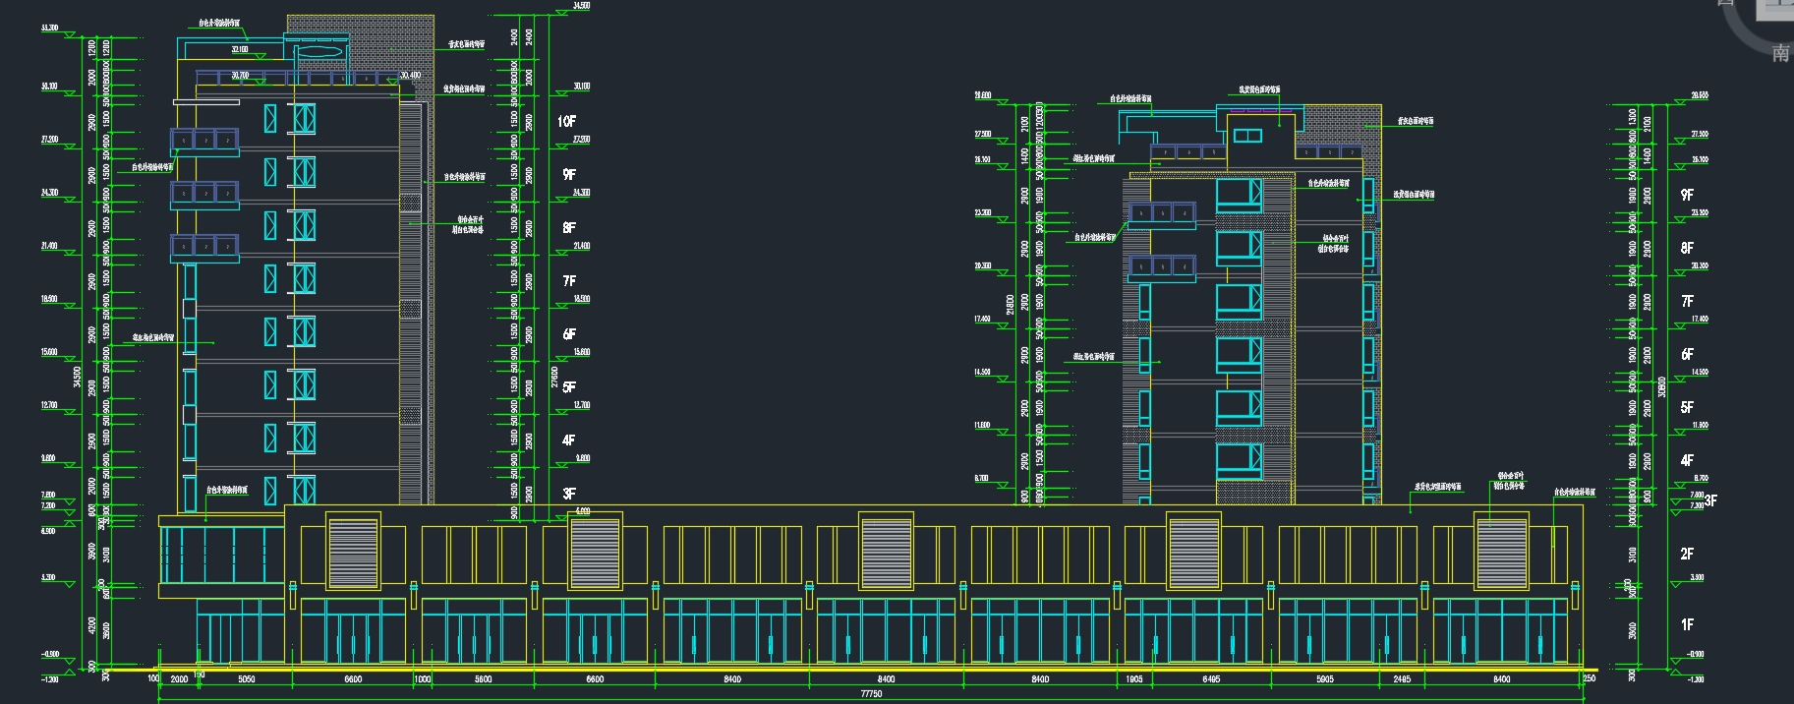Click the South (南) compass label

click(1780, 53)
